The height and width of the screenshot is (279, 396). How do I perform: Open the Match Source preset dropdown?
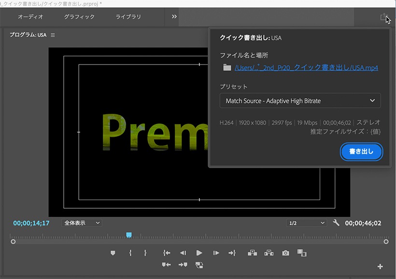coord(300,101)
